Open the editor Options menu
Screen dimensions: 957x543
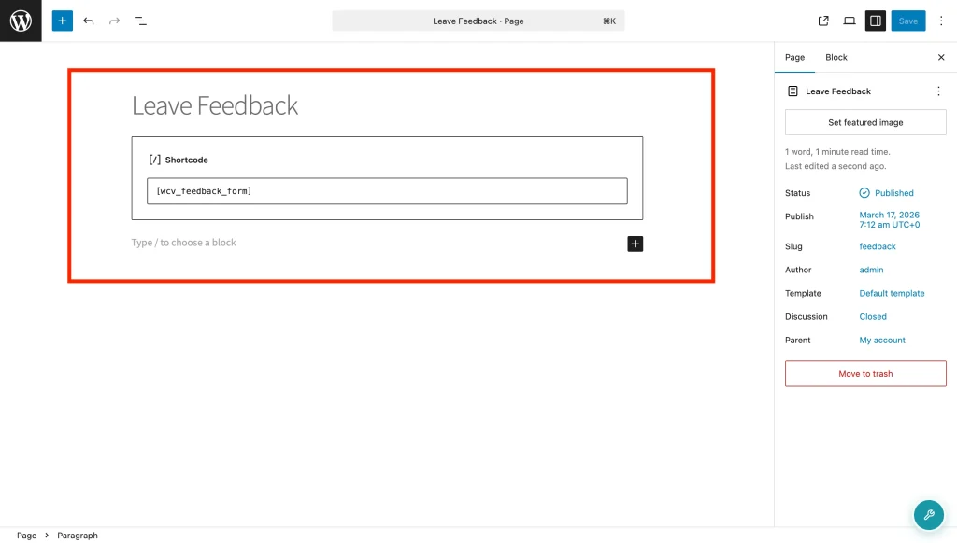[941, 21]
